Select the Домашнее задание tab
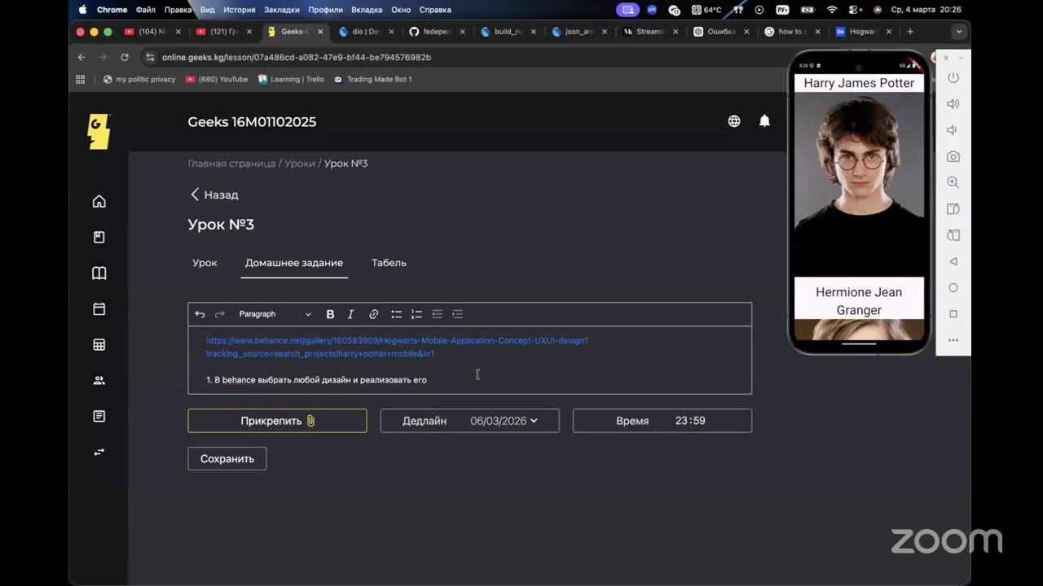Viewport: 1043px width, 586px height. (294, 263)
